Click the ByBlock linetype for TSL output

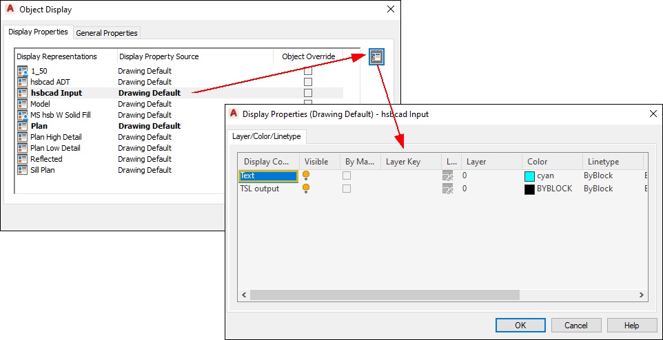point(598,189)
